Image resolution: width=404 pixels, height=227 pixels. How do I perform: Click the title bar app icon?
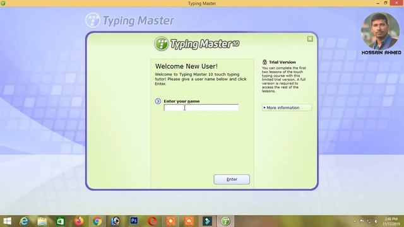click(3, 3)
